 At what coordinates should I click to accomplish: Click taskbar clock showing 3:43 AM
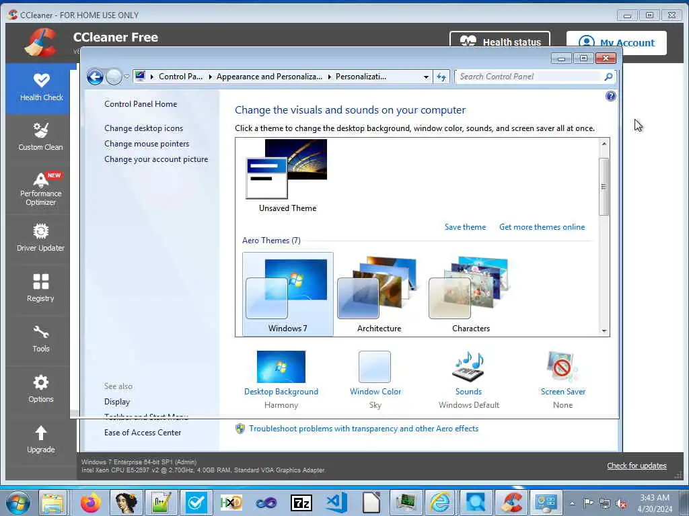(655, 503)
